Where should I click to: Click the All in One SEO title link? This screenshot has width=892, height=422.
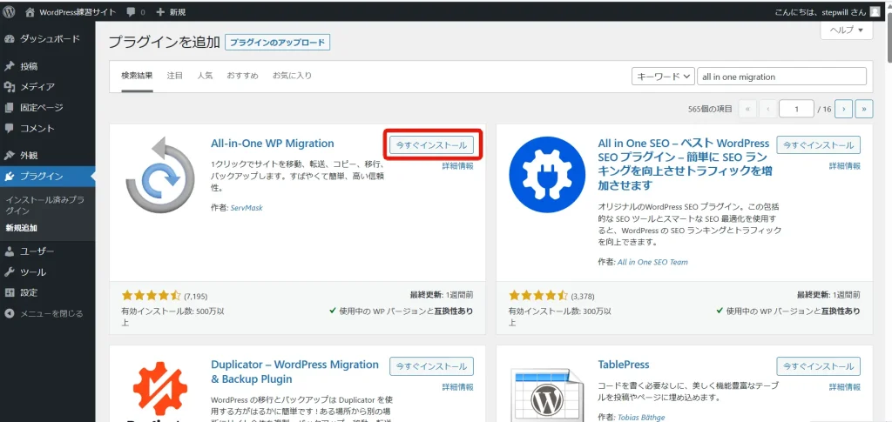click(684, 164)
